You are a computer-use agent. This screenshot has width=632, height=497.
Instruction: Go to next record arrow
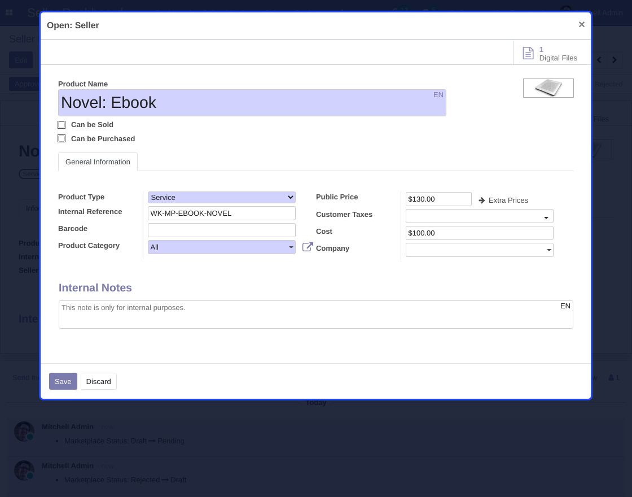615,60
